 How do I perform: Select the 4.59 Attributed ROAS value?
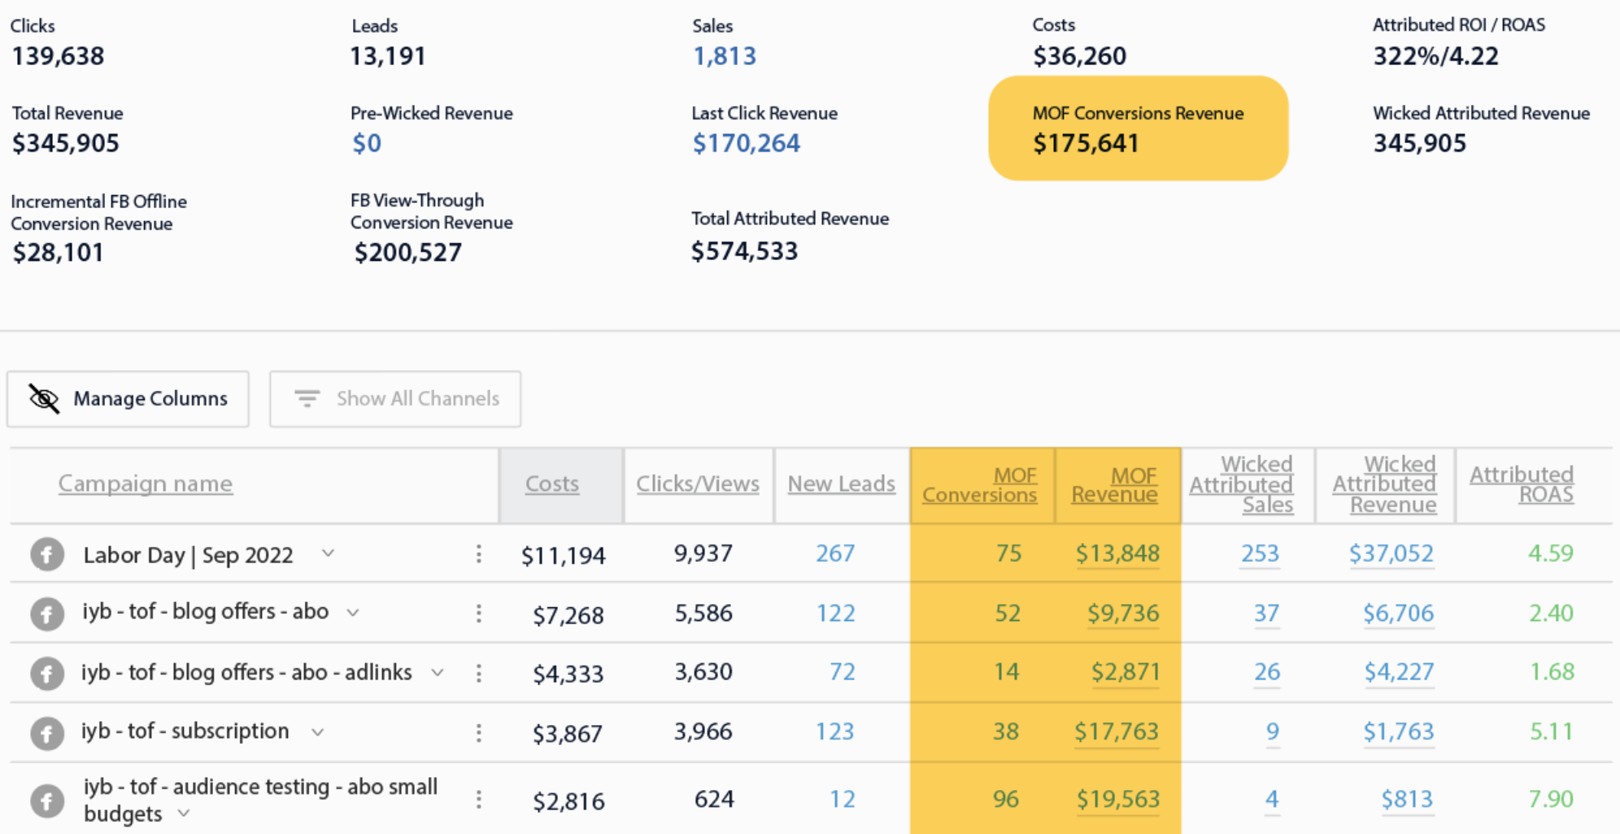pos(1551,554)
